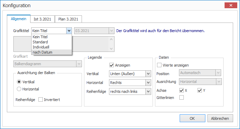This screenshot has height=129, width=240.
Task: Click the Abbrechen button
Action: (x=220, y=118)
